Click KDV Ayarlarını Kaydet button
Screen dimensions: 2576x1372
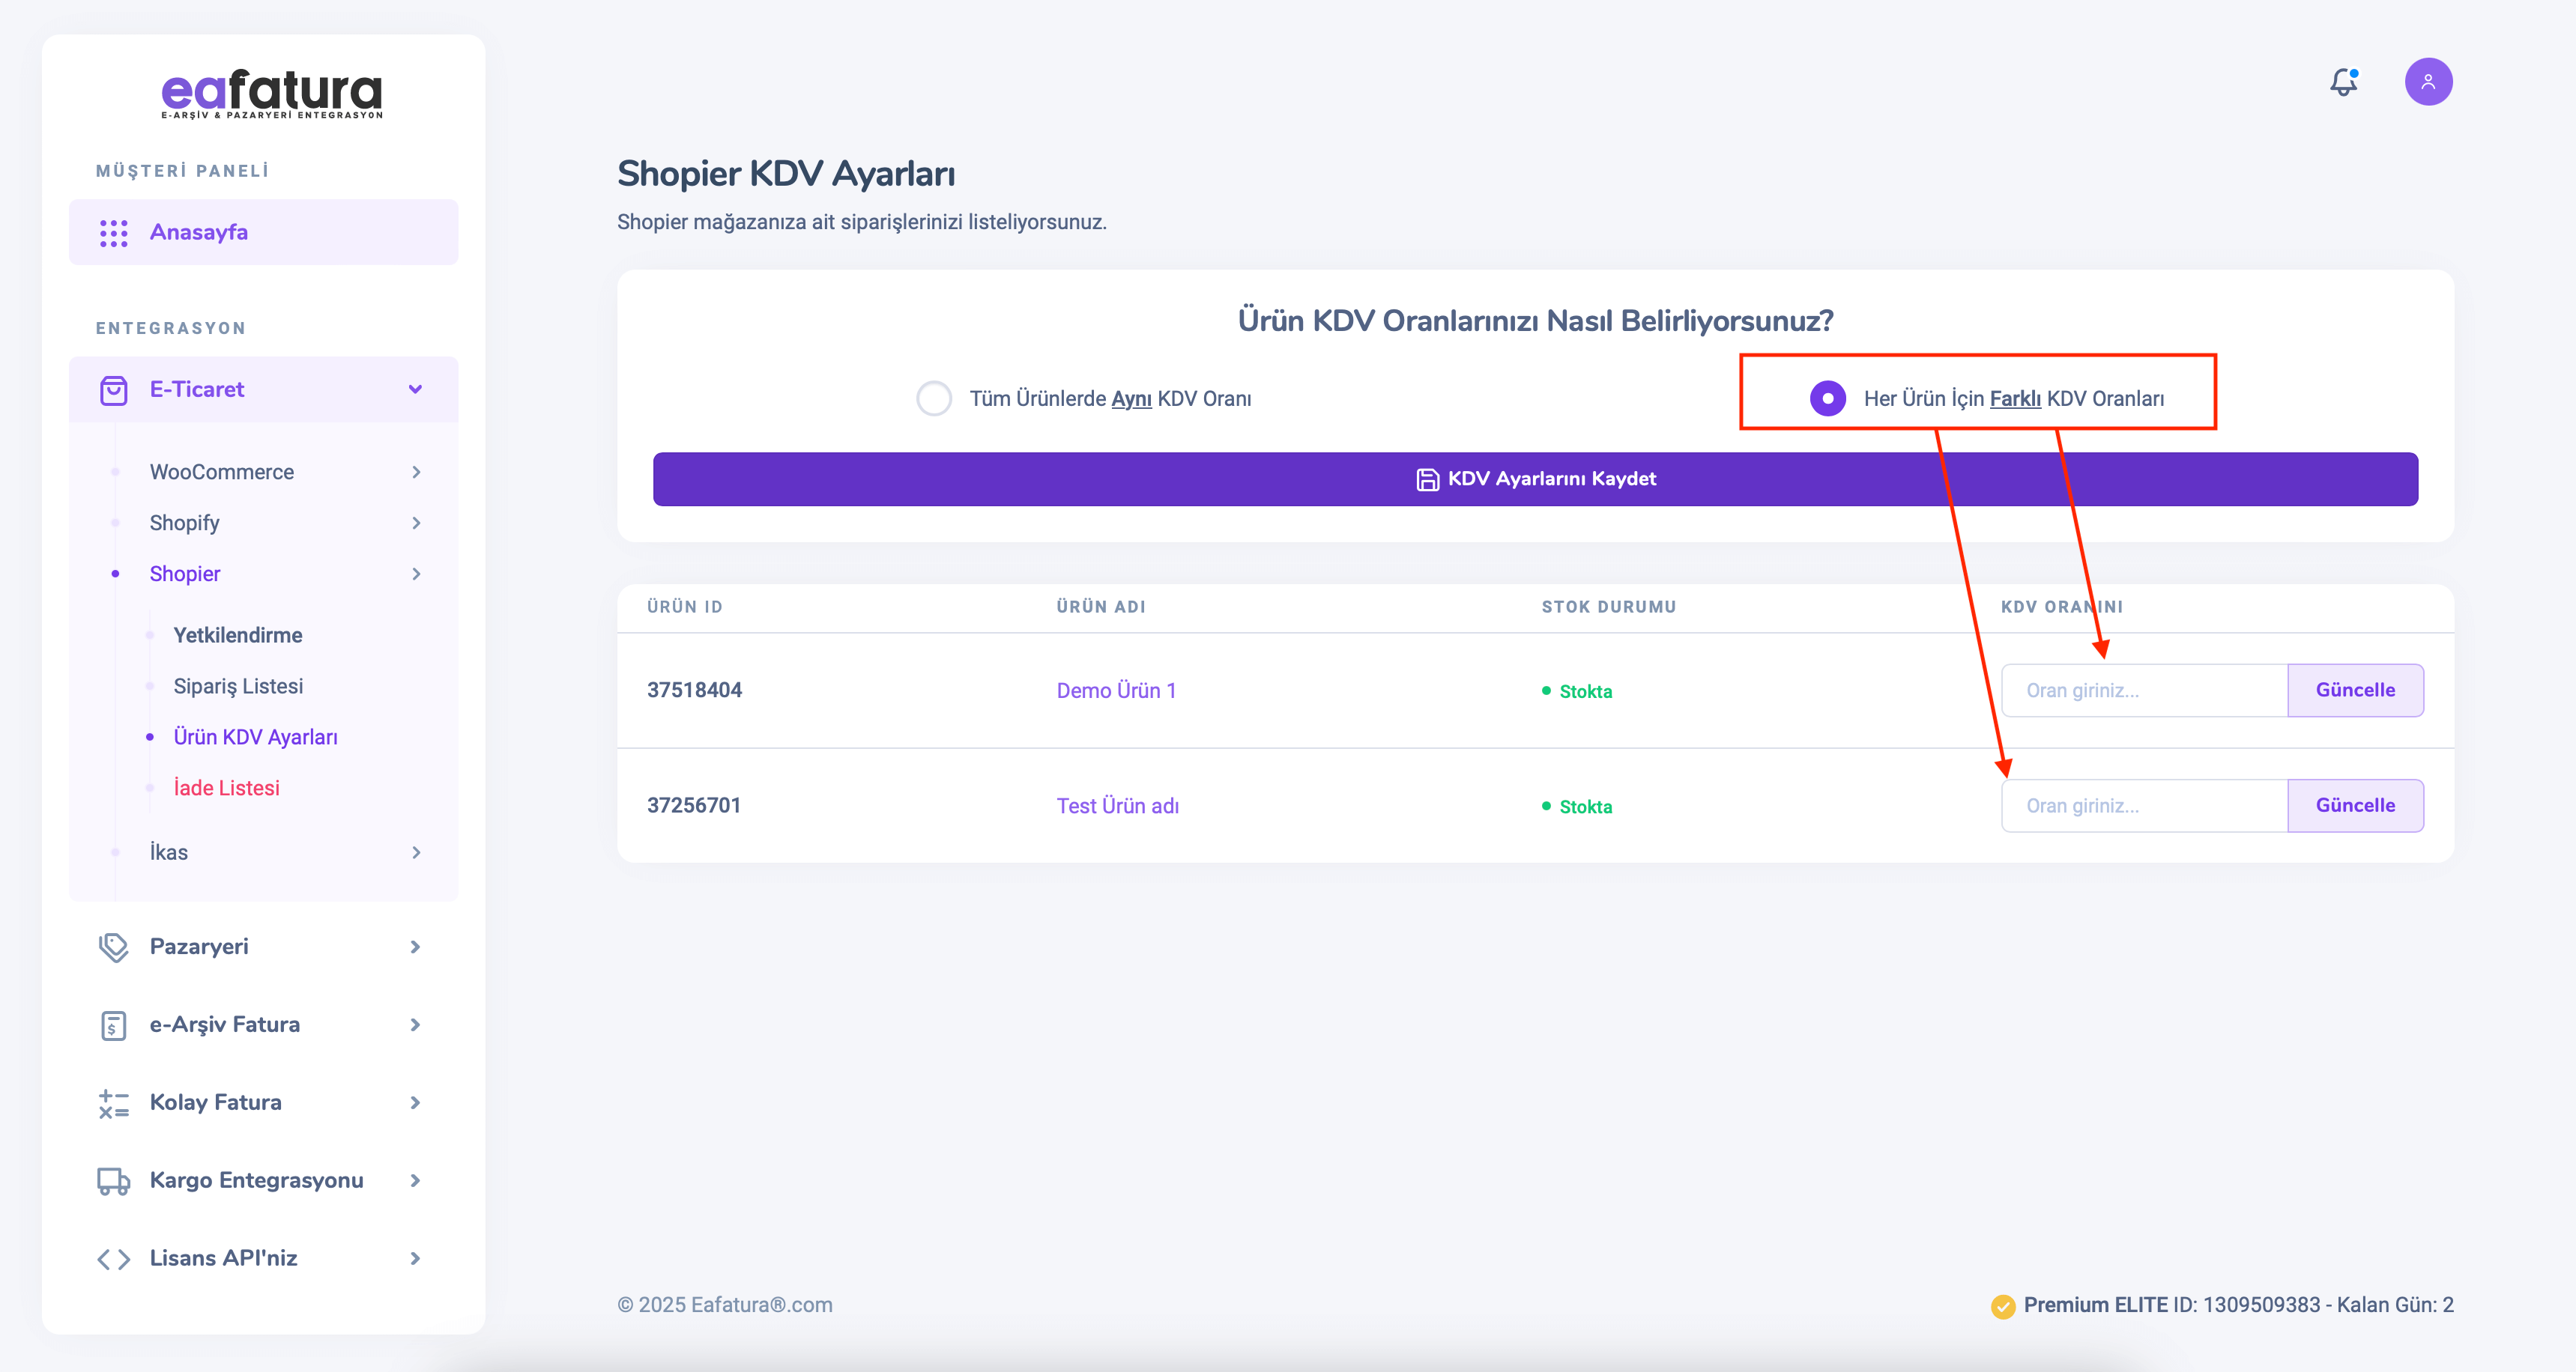1535,479
